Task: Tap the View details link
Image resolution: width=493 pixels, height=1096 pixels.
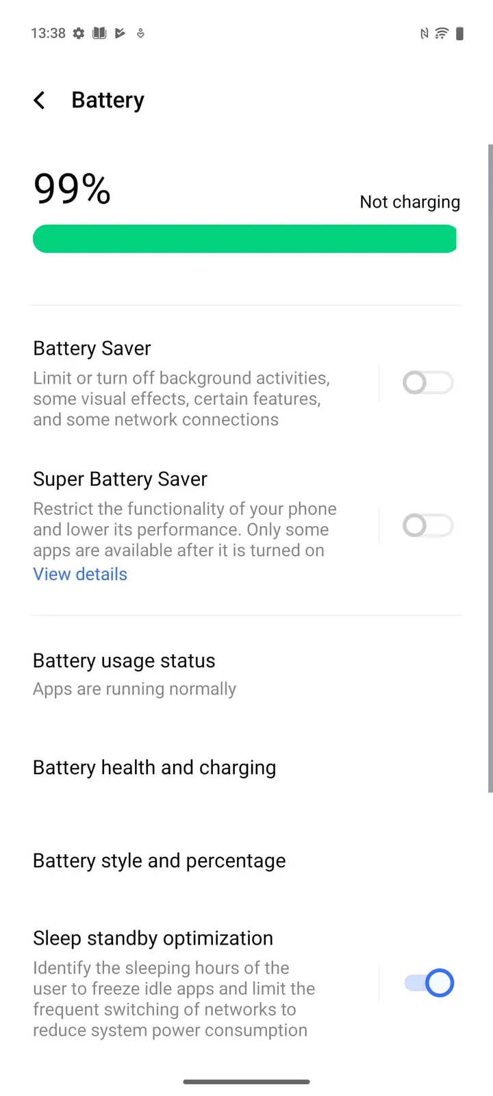Action: pyautogui.click(x=80, y=574)
